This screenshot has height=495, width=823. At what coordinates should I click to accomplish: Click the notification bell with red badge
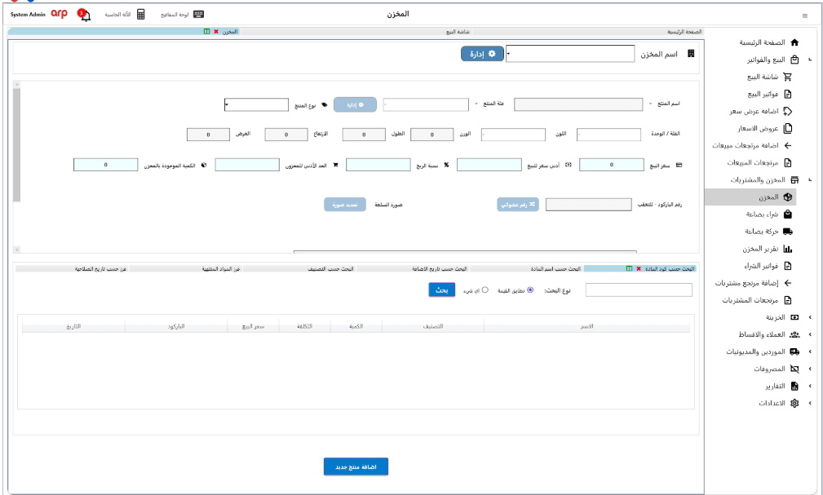pos(84,15)
